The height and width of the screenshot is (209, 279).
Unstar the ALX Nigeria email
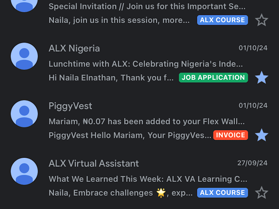tap(261, 78)
